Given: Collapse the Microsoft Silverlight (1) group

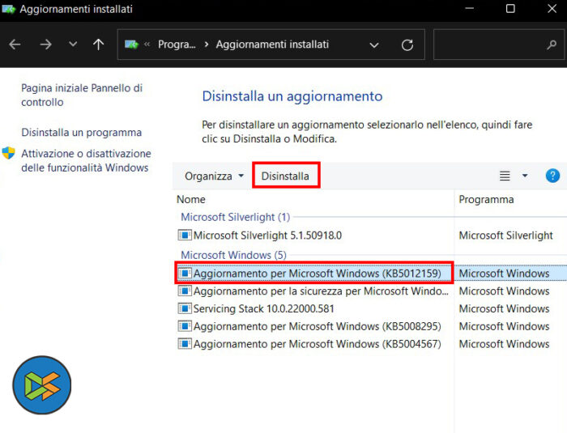Looking at the screenshot, I should pos(236,217).
